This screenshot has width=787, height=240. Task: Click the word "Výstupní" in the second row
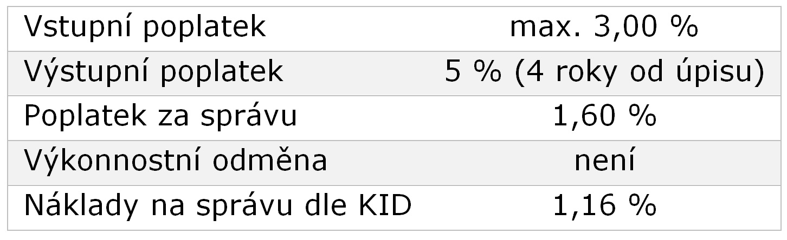pyautogui.click(x=85, y=73)
